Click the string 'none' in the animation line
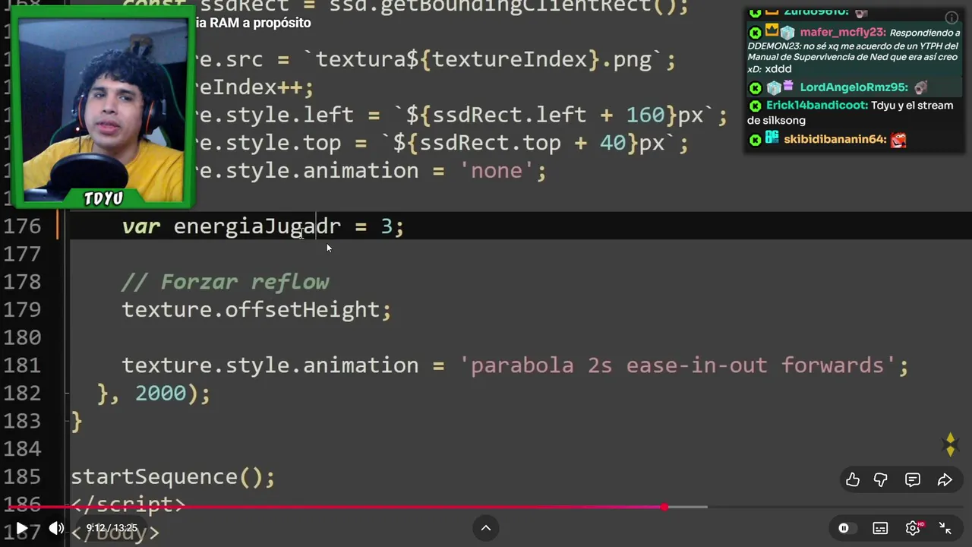This screenshot has height=547, width=972. click(x=497, y=171)
